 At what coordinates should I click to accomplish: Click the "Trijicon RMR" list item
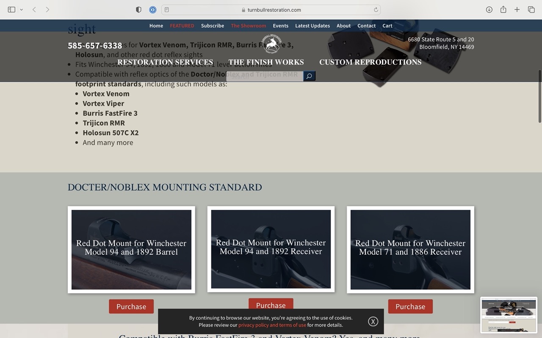point(104,123)
